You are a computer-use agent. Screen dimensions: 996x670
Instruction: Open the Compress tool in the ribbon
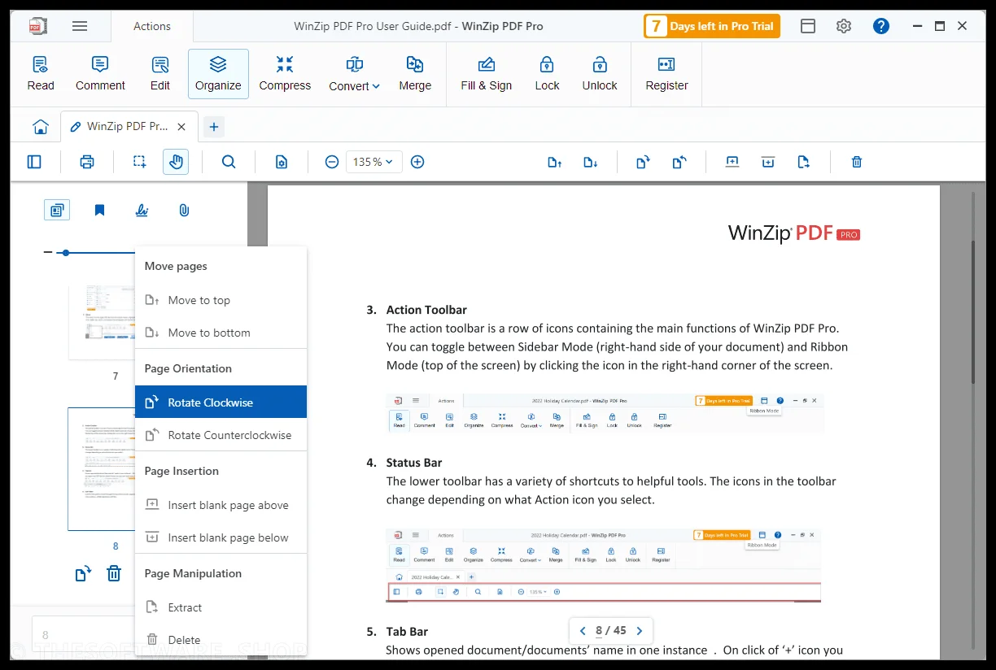click(285, 73)
